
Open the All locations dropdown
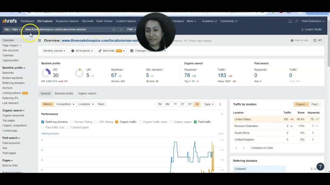click(x=82, y=51)
